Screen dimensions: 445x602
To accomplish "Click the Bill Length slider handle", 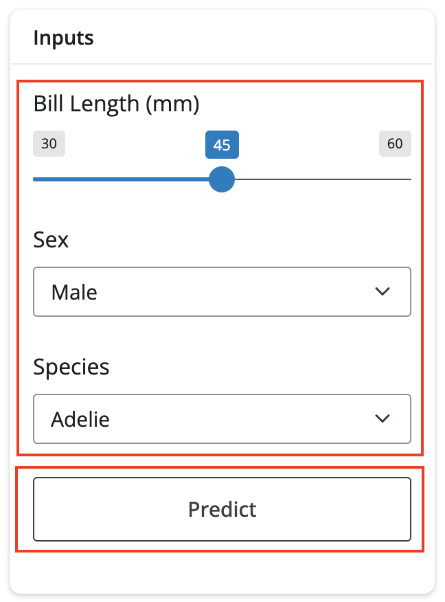I will tap(221, 179).
